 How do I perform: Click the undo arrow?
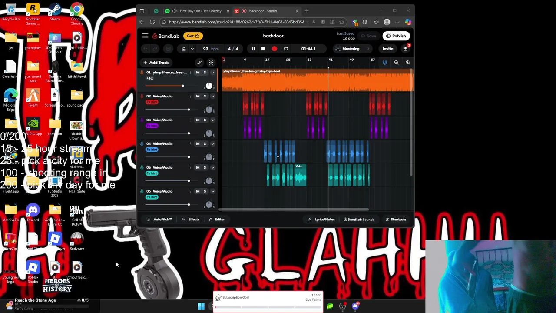pyautogui.click(x=146, y=49)
